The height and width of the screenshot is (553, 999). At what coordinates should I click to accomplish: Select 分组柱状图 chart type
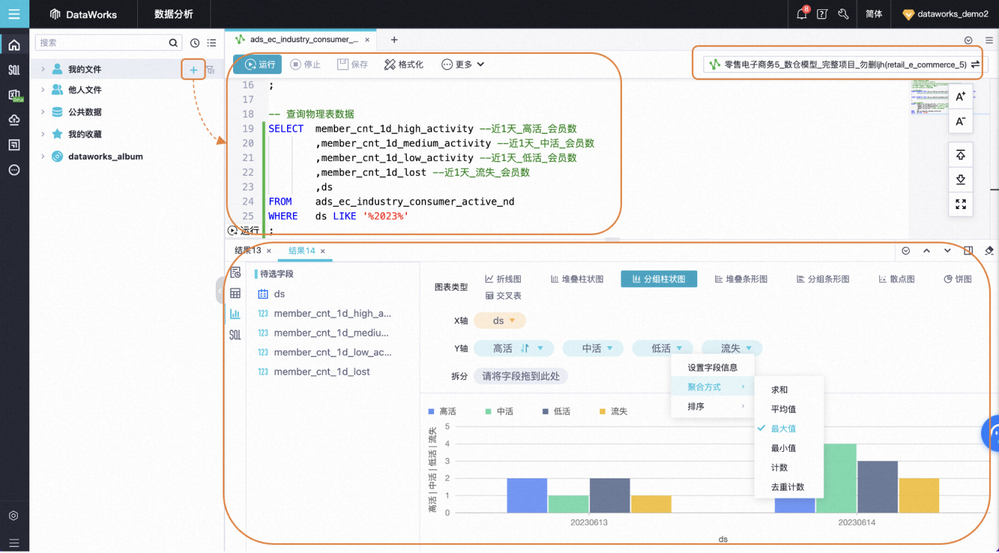pos(659,279)
